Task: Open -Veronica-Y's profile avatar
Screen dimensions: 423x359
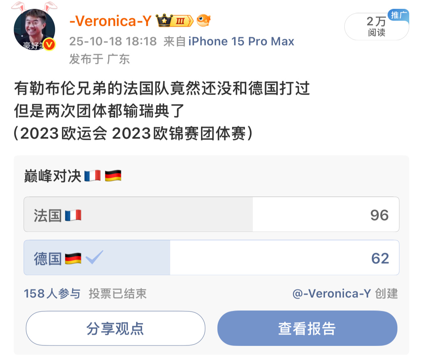Action: (x=34, y=29)
